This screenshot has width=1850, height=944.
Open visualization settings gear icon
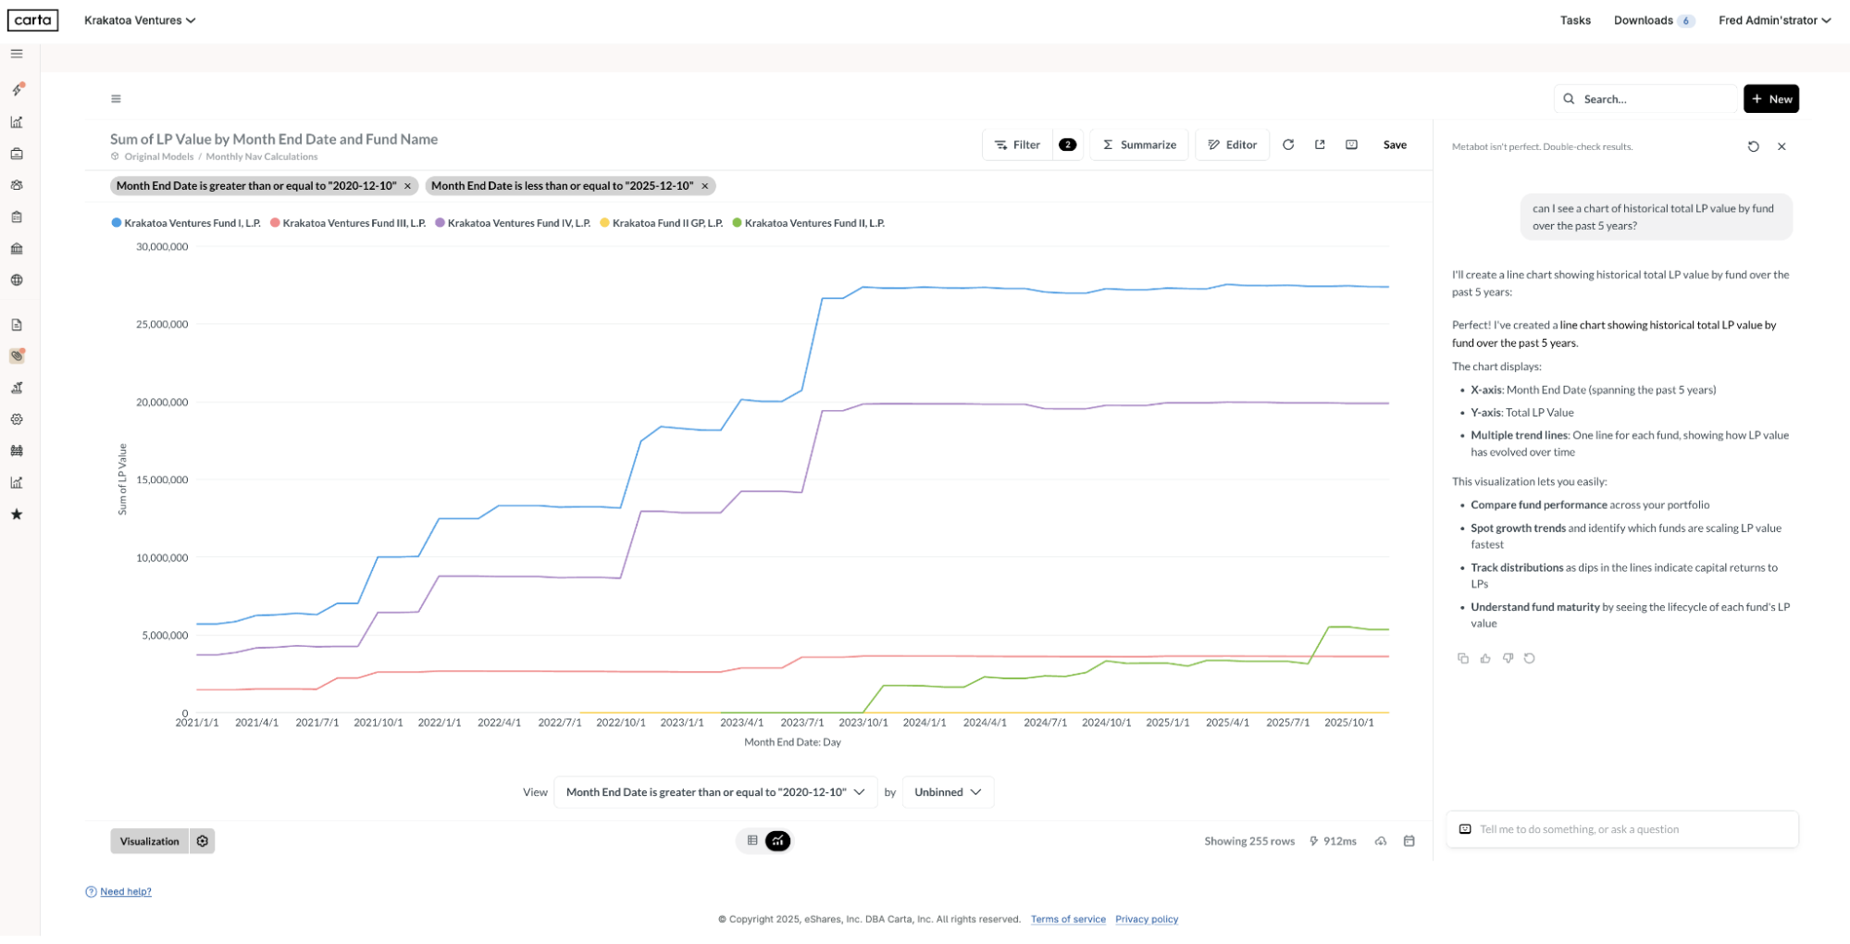click(203, 841)
